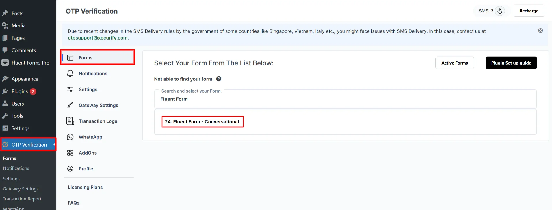Open Notifications with the bell icon
Image resolution: width=552 pixels, height=210 pixels.
click(70, 74)
